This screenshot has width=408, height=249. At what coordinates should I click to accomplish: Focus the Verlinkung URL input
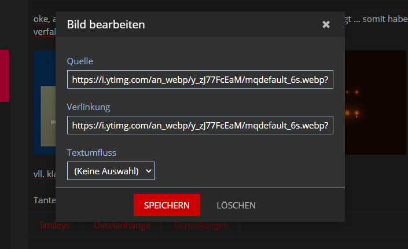[200, 124]
